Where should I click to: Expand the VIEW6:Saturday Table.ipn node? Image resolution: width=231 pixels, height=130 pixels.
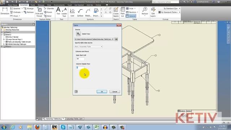pyautogui.click(x=4, y=44)
